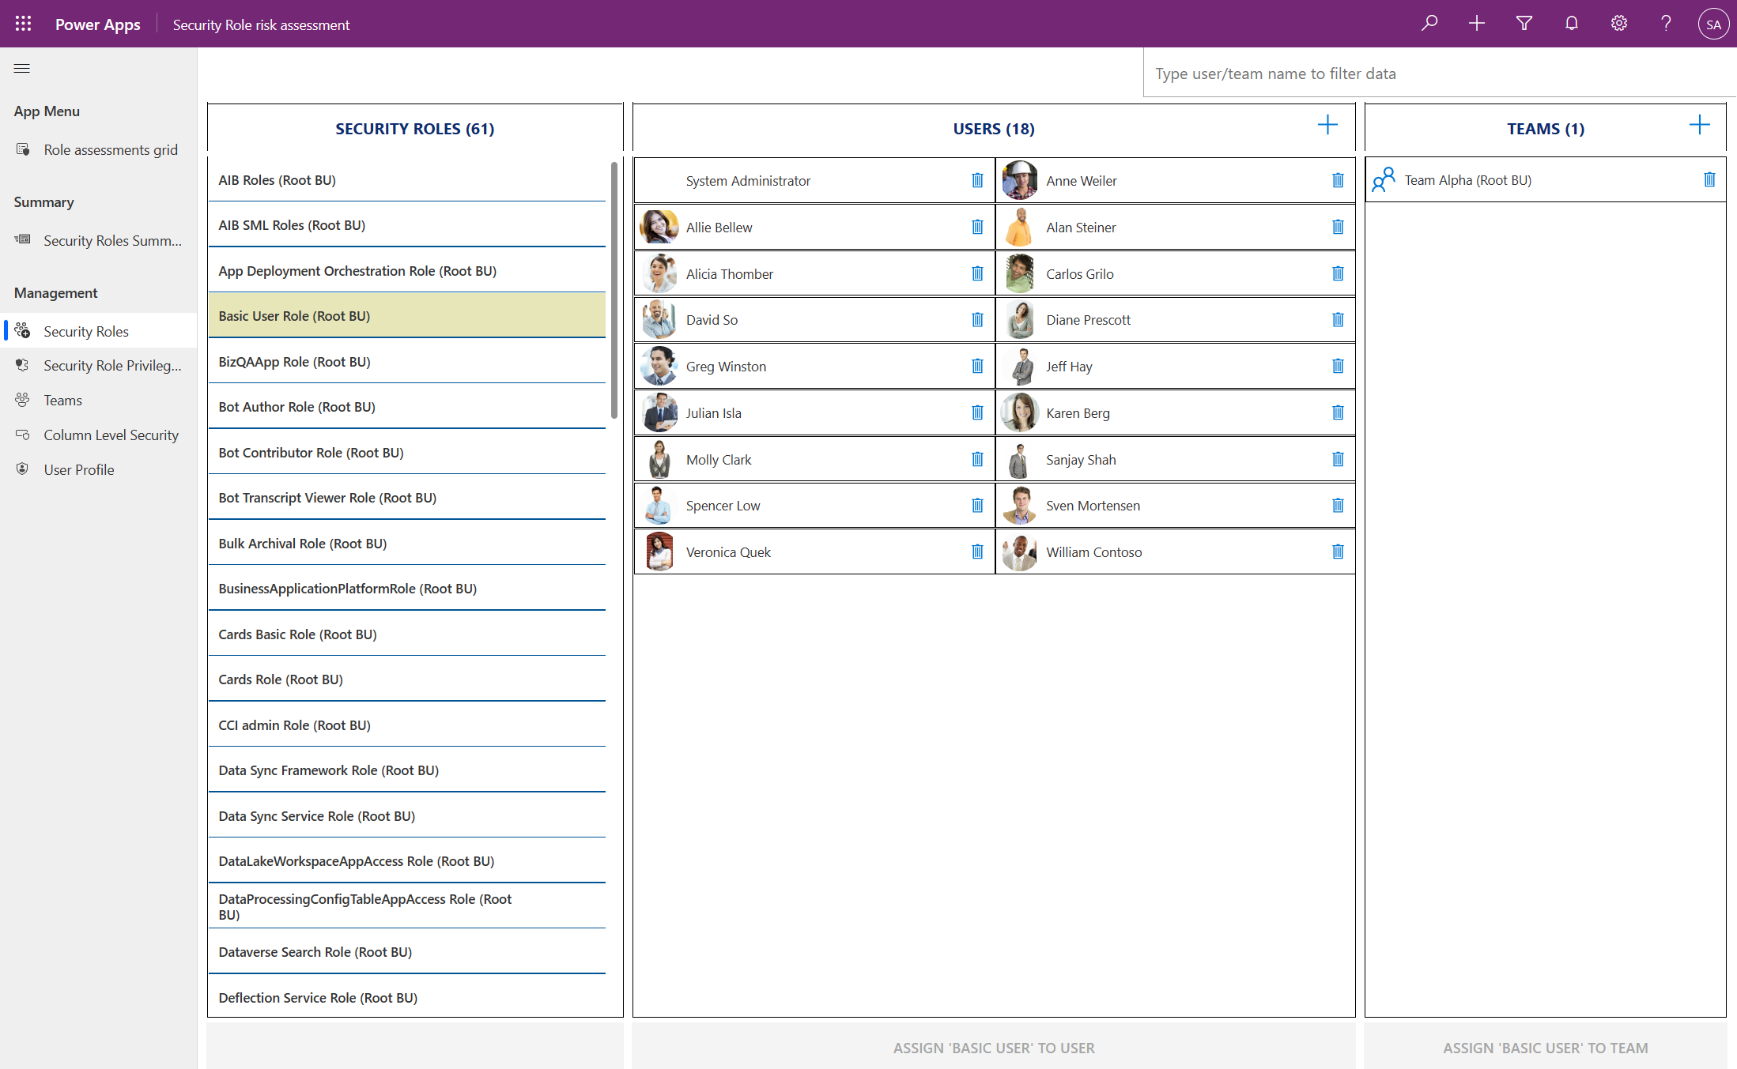Click ASSIGN 'BASIC USER' TO TEAM button
This screenshot has width=1737, height=1069.
[1546, 1047]
